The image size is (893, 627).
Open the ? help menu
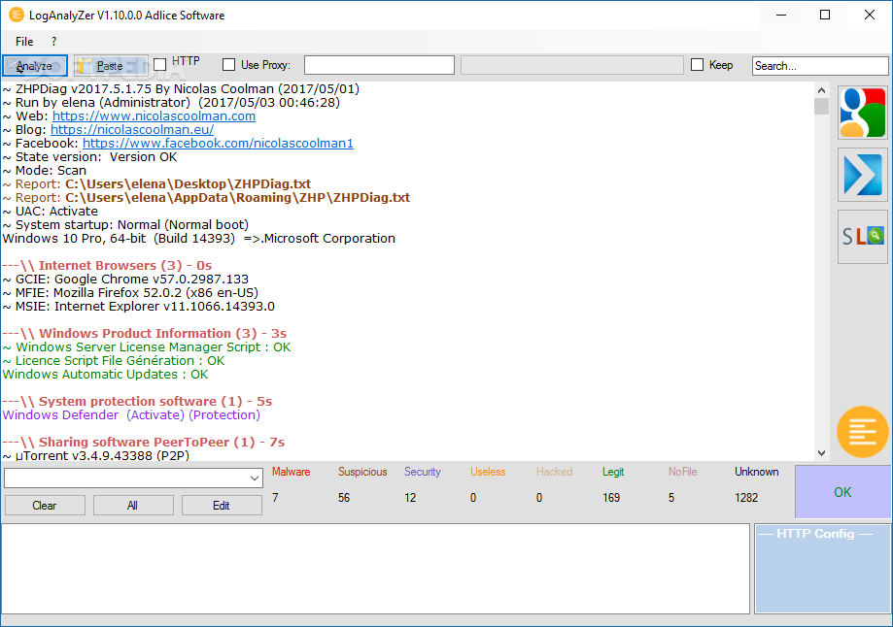[53, 42]
